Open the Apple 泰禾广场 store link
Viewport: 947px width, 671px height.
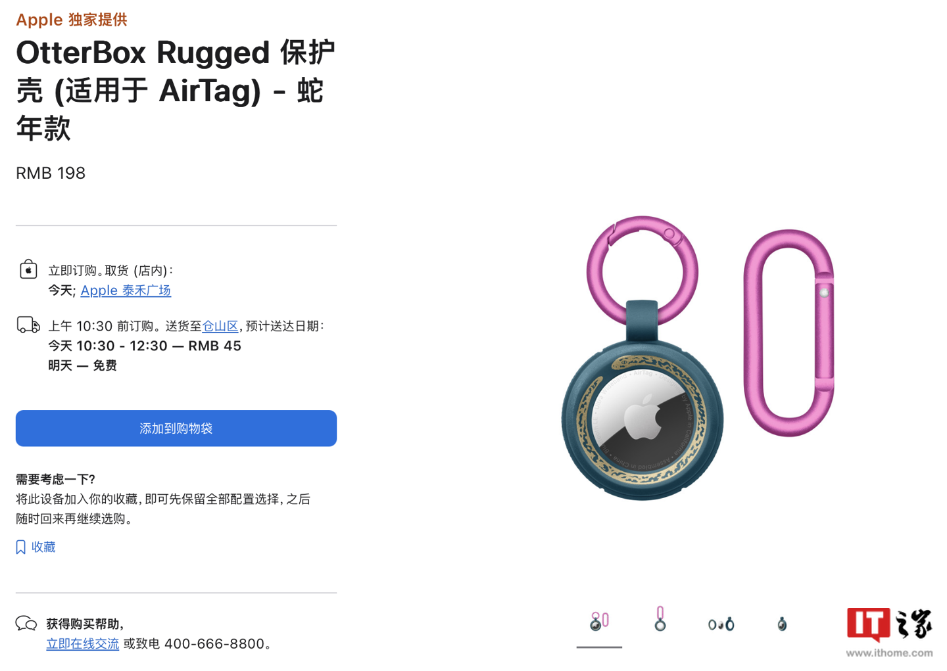tap(126, 290)
